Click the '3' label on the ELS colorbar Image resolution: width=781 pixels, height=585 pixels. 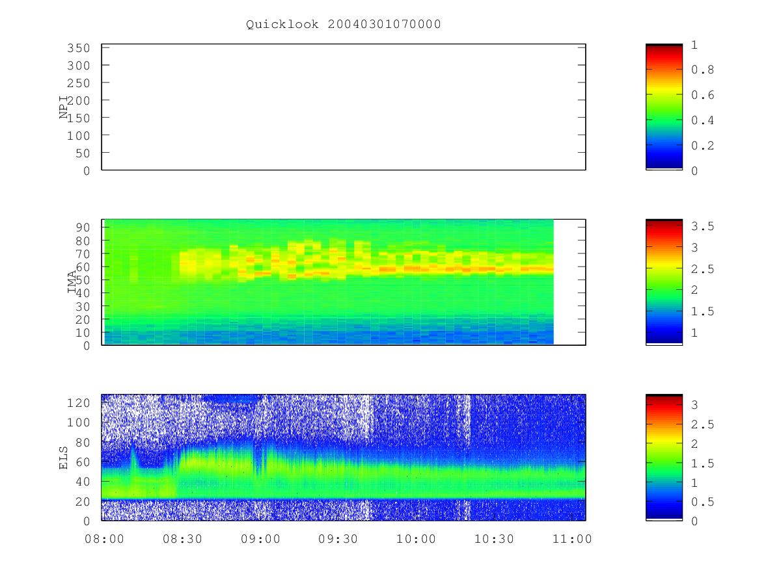click(x=694, y=405)
